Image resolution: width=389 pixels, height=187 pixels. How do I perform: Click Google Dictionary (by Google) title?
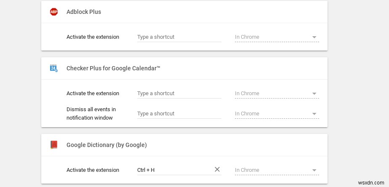[x=107, y=145]
